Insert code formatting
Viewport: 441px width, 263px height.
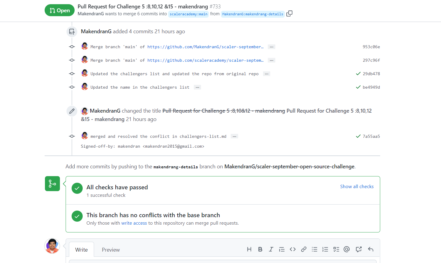(x=293, y=249)
